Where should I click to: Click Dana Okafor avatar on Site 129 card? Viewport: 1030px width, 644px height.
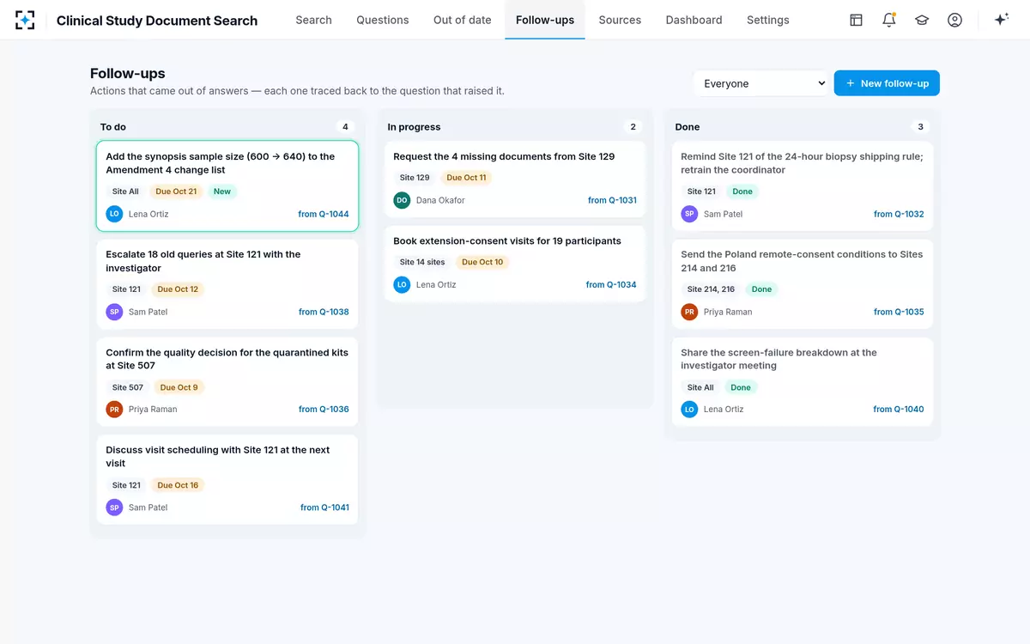[x=402, y=200]
